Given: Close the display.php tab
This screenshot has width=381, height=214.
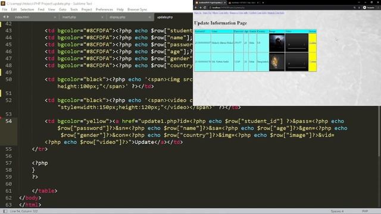Looking at the screenshot, I should (x=149, y=17).
